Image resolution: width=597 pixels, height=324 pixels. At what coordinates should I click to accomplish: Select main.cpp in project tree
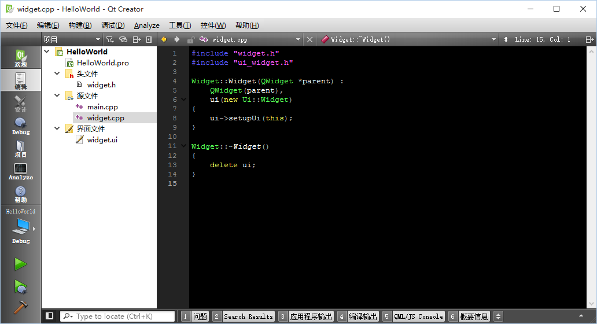click(x=102, y=107)
